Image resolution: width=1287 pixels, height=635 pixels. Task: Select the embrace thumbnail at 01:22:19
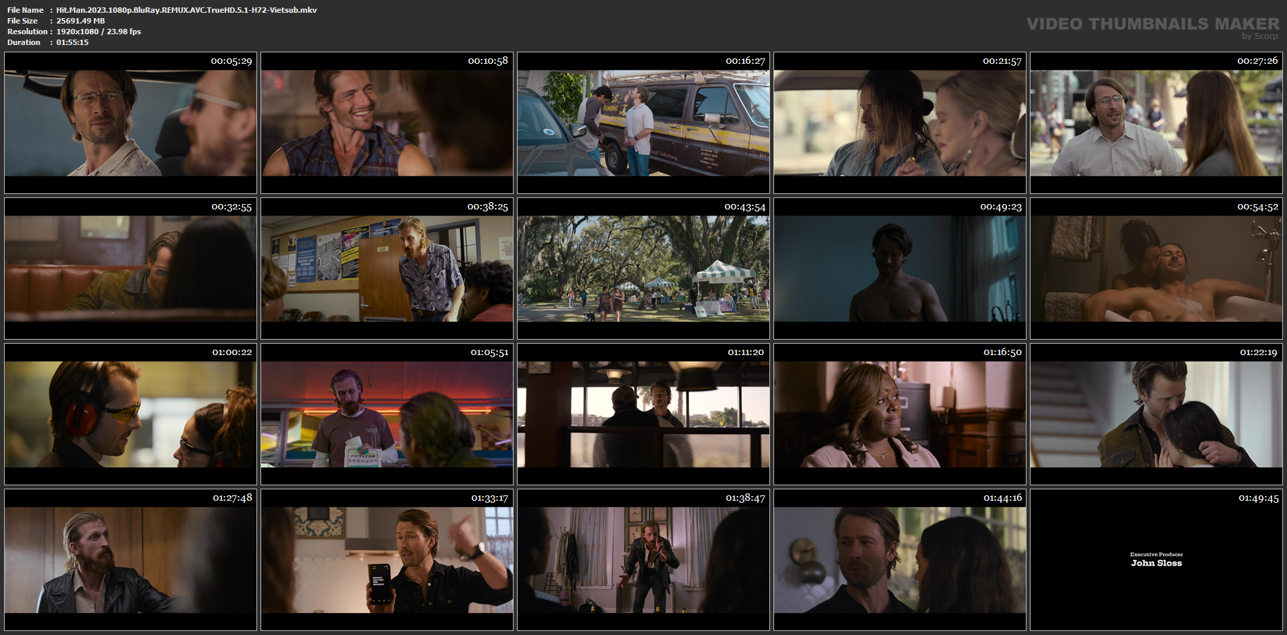click(1156, 414)
